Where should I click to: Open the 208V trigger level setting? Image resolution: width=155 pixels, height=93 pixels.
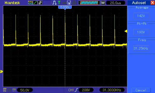coord(86,90)
